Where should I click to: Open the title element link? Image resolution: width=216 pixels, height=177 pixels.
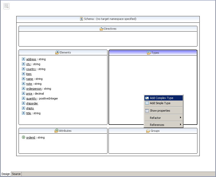(29, 113)
